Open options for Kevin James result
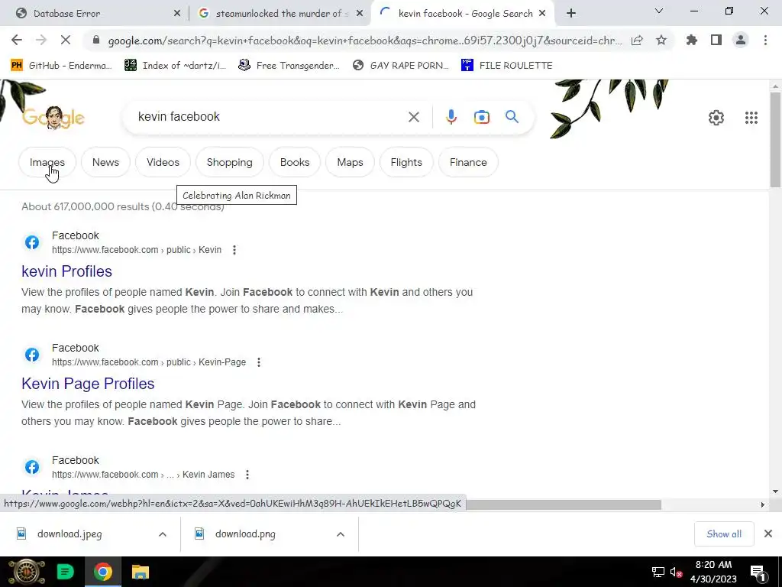782x587 pixels. 247,475
